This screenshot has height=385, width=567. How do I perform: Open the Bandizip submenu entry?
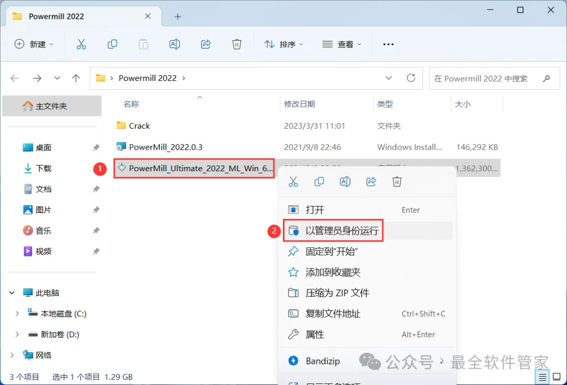coord(367,361)
